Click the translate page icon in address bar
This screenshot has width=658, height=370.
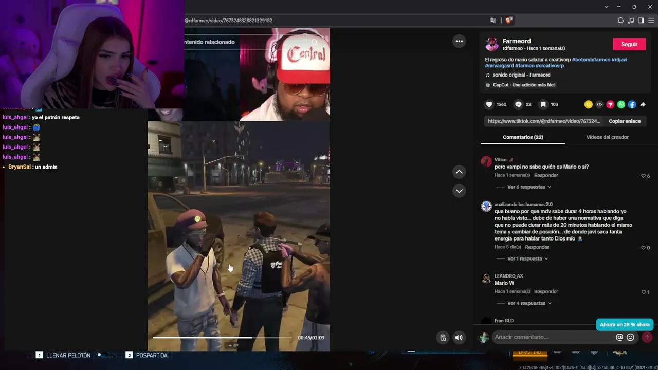493,21
